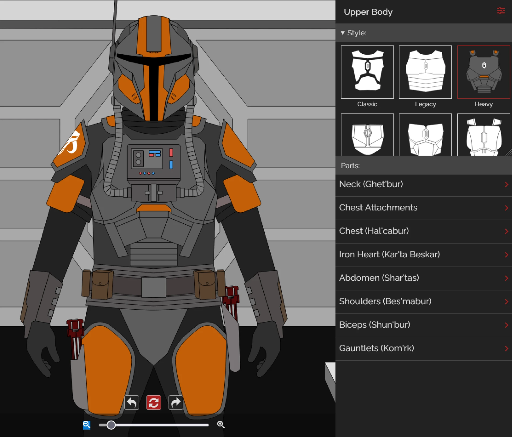This screenshot has width=512, height=437.
Task: Choose the style thumbnail under Legacy
Action: coord(425,135)
